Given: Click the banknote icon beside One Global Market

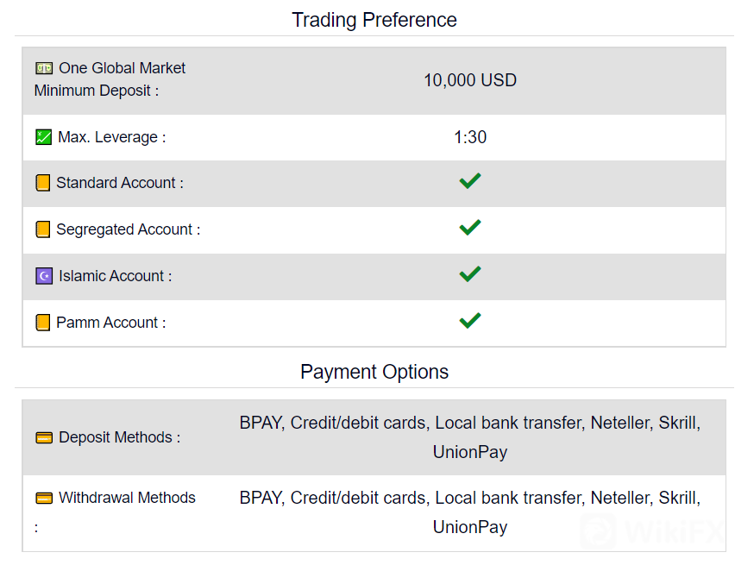Looking at the screenshot, I should 44,68.
